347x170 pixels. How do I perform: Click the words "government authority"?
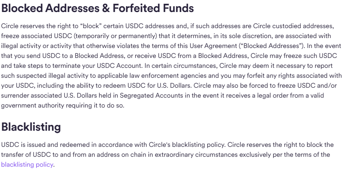click(33, 105)
